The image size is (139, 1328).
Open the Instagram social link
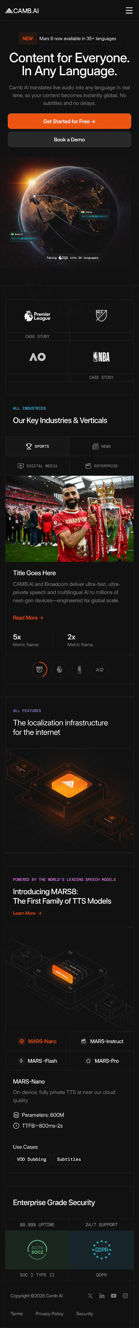[x=125, y=1296]
